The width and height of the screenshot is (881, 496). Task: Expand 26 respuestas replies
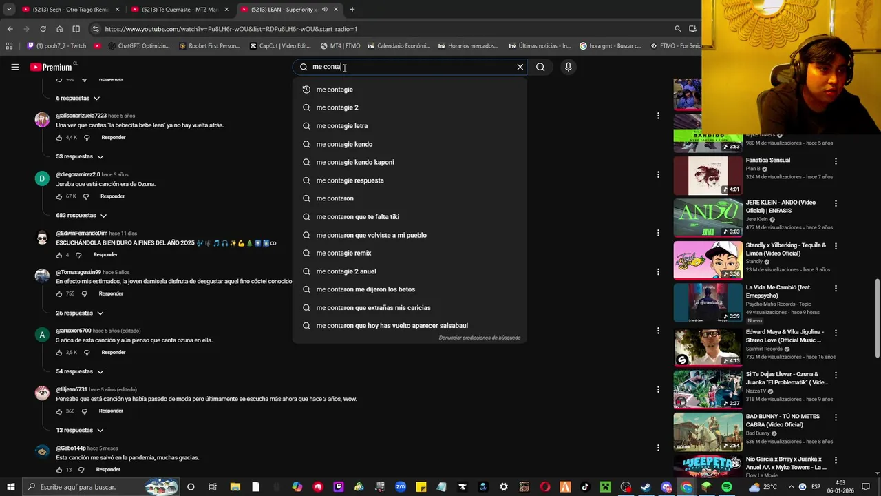80,313
